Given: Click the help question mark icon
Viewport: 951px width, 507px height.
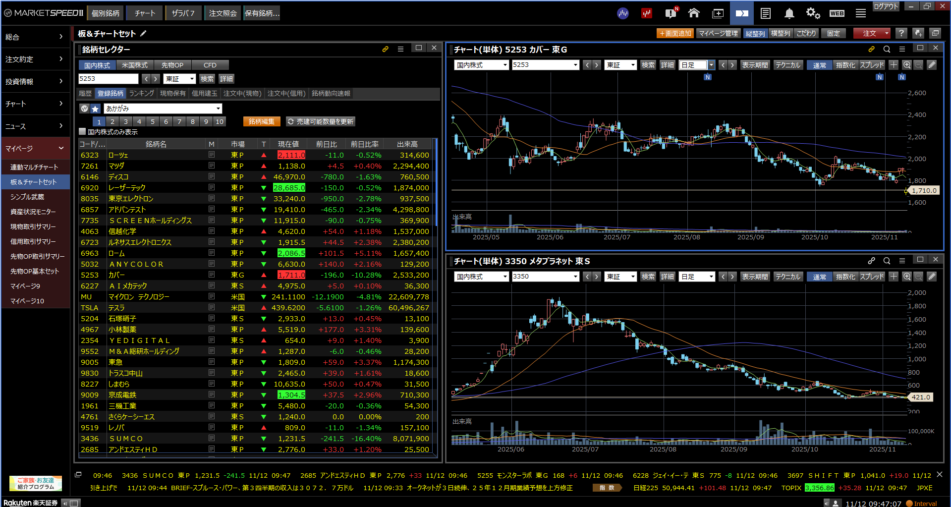Looking at the screenshot, I should pyautogui.click(x=901, y=33).
